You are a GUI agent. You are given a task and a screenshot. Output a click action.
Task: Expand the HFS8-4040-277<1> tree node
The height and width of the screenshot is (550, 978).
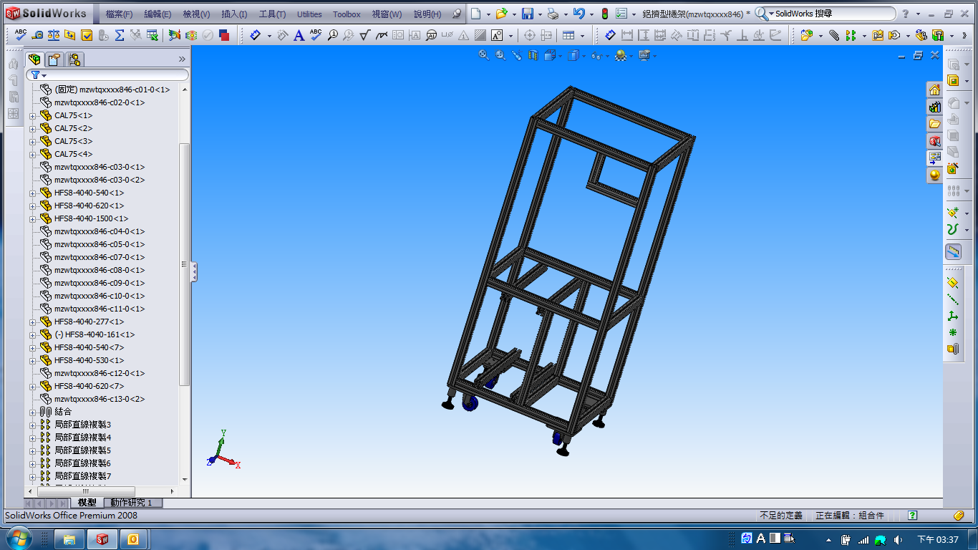(x=32, y=322)
